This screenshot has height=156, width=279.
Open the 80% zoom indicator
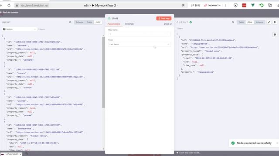(x=195, y=6)
